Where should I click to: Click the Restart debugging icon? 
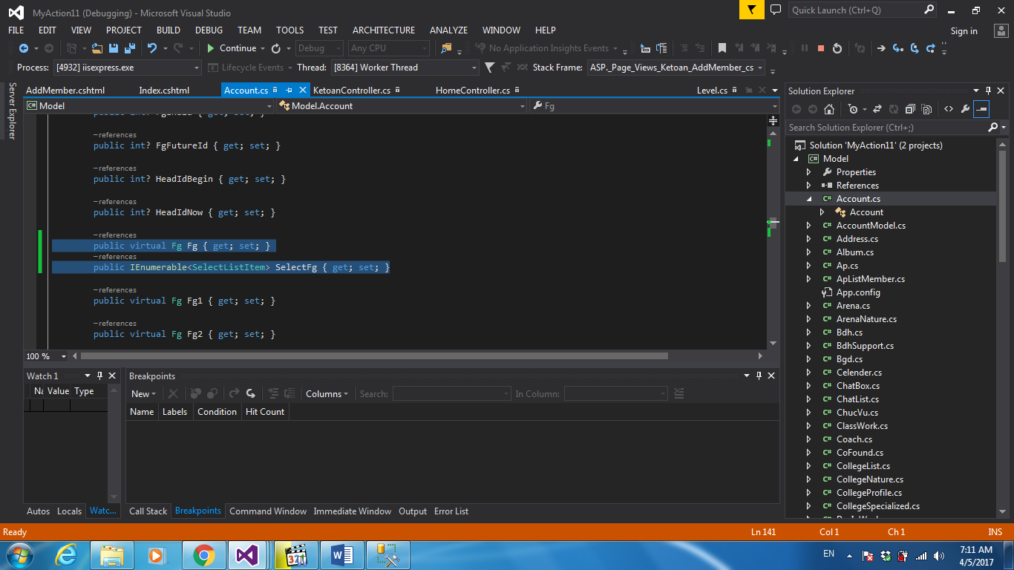pyautogui.click(x=837, y=48)
